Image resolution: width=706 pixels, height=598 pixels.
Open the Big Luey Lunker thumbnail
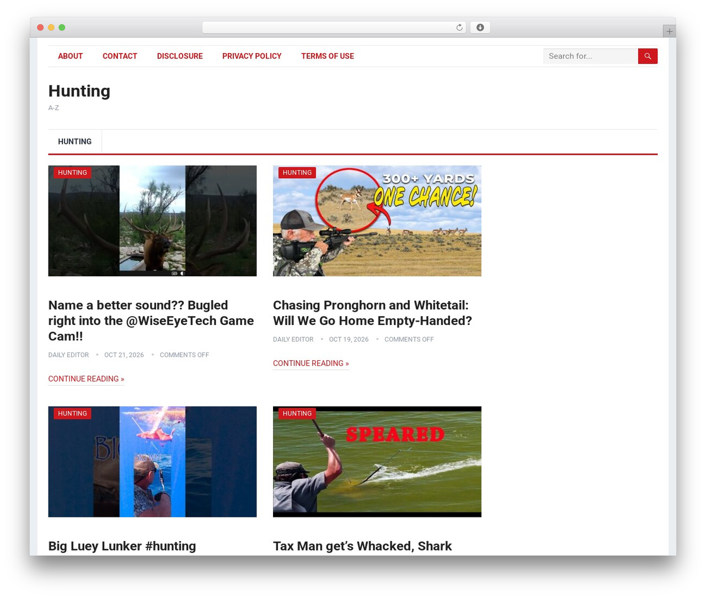coord(152,462)
